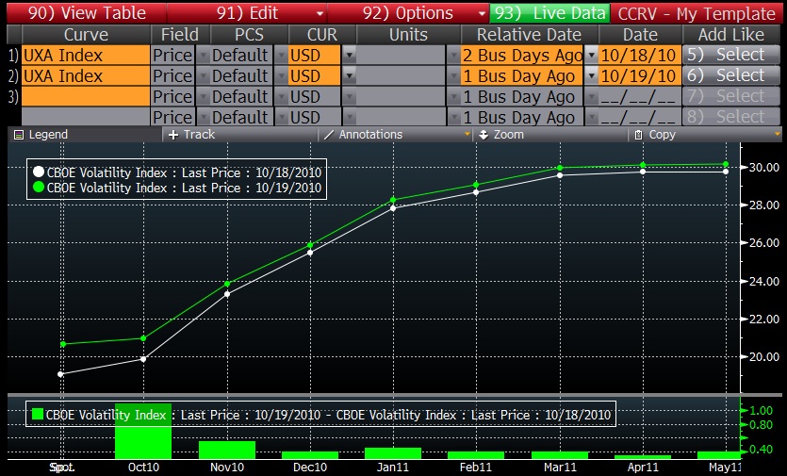Click the 5) Select button
The height and width of the screenshot is (476, 787).
coord(731,55)
